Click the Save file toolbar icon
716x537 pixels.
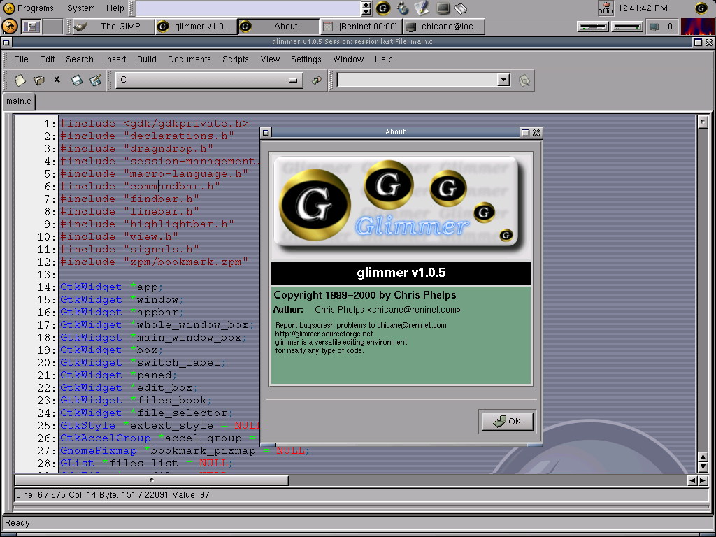click(77, 80)
